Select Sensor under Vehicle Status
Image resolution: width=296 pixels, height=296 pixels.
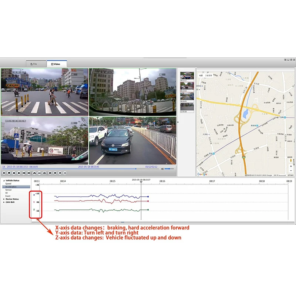9,190
